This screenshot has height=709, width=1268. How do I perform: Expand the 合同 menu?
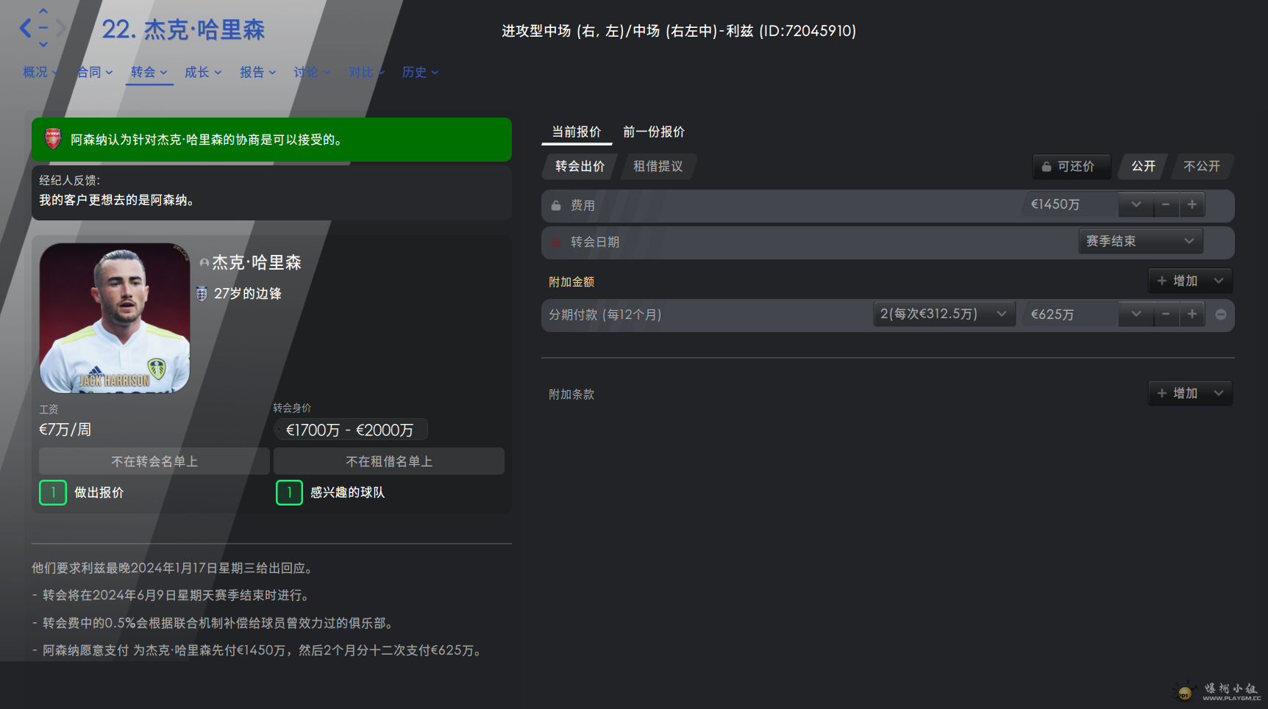[95, 72]
